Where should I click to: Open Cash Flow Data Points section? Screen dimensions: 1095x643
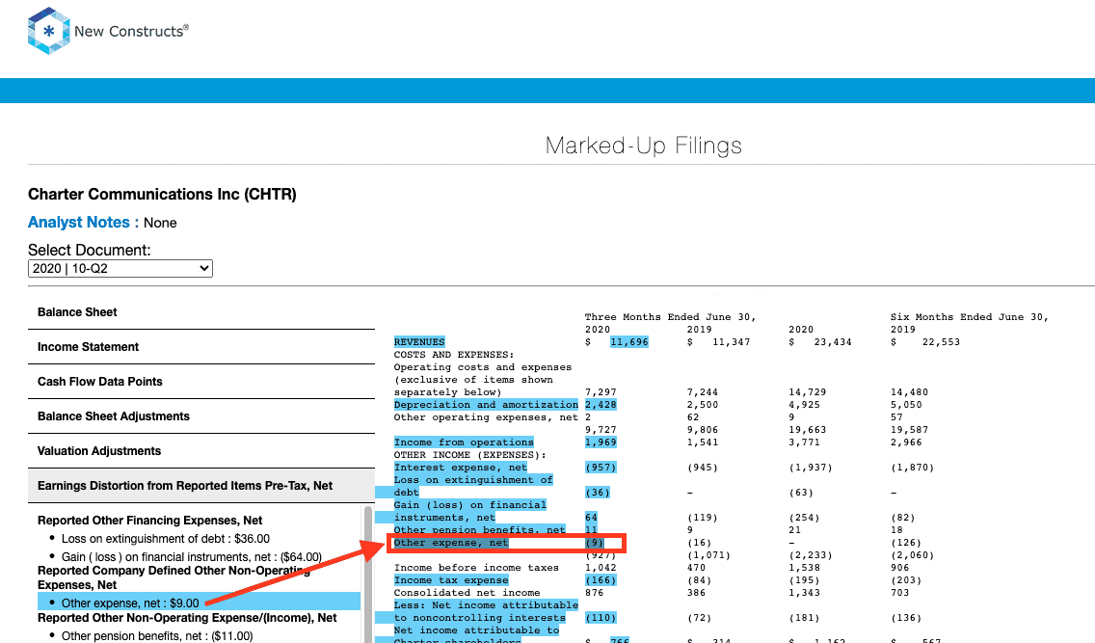coord(201,382)
